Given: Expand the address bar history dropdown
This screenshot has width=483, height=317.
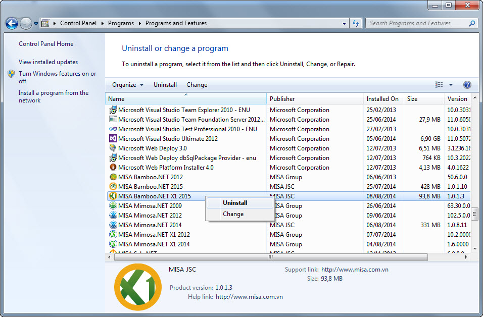Looking at the screenshot, I should coord(344,23).
